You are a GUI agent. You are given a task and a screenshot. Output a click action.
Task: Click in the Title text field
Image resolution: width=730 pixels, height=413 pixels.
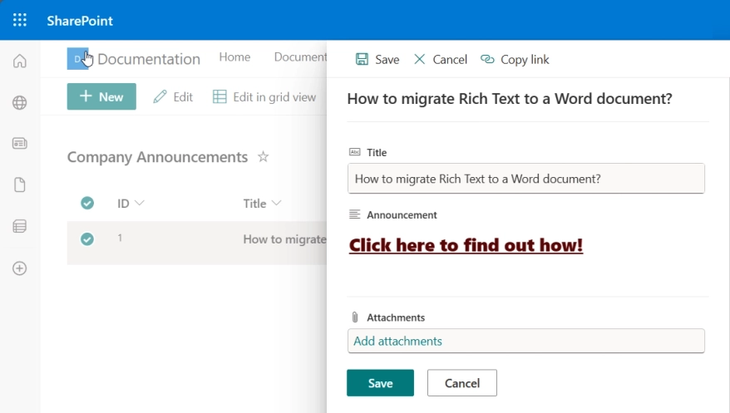click(526, 179)
